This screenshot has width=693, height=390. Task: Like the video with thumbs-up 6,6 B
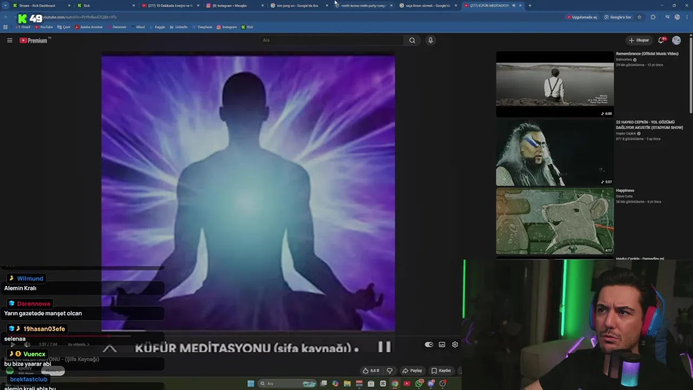pyautogui.click(x=371, y=370)
